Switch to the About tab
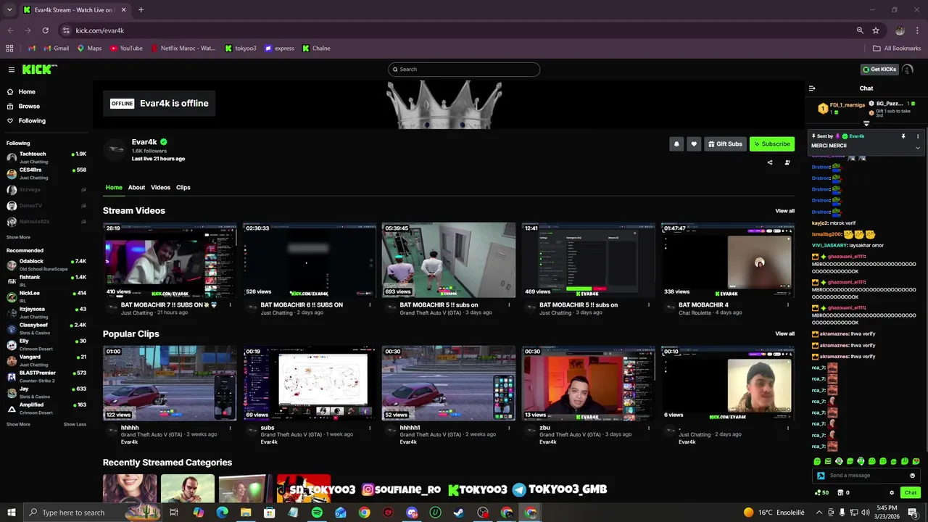This screenshot has width=928, height=522. click(x=136, y=187)
